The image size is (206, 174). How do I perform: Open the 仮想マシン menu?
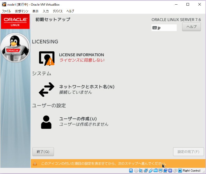click(x=22, y=11)
